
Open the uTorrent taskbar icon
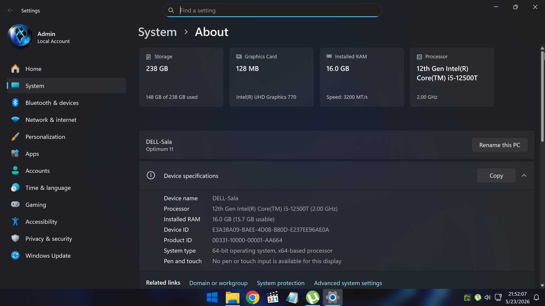312,297
